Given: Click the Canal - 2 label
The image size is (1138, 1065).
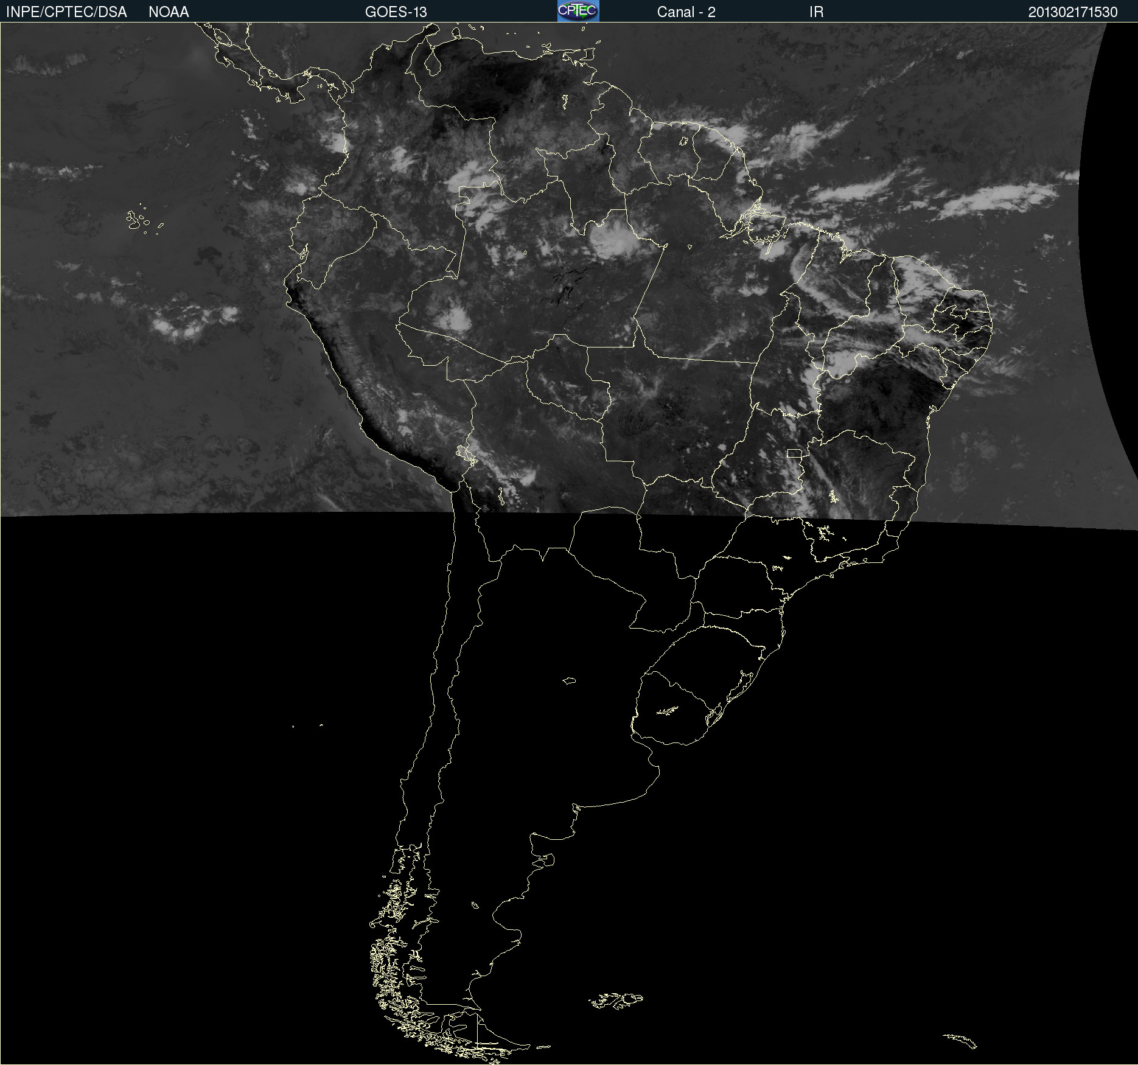Looking at the screenshot, I should (686, 12).
